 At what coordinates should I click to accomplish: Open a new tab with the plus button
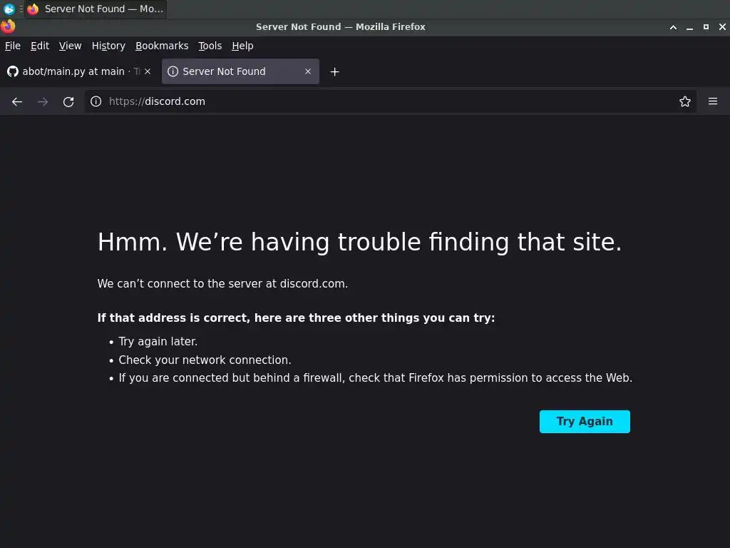(x=335, y=72)
